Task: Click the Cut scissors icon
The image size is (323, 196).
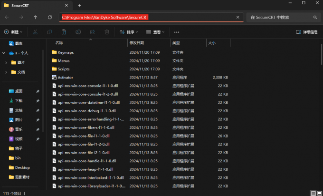Action: tap(35, 32)
